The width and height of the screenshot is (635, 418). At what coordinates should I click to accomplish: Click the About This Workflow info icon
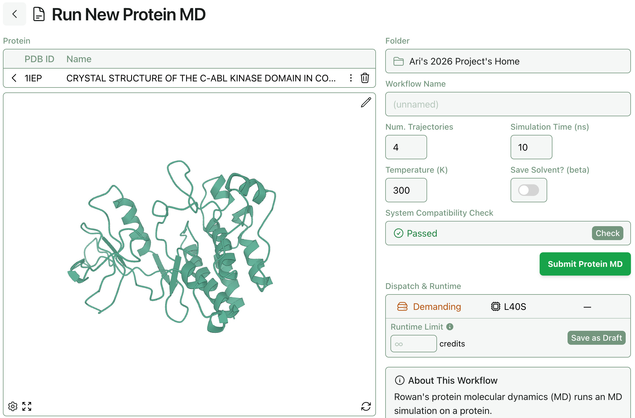(x=399, y=380)
